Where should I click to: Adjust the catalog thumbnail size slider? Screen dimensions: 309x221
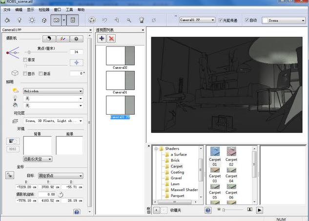coord(224,210)
